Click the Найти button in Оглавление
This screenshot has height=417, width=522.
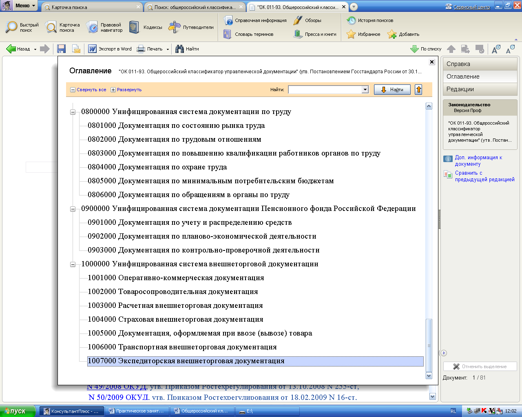pyautogui.click(x=392, y=90)
